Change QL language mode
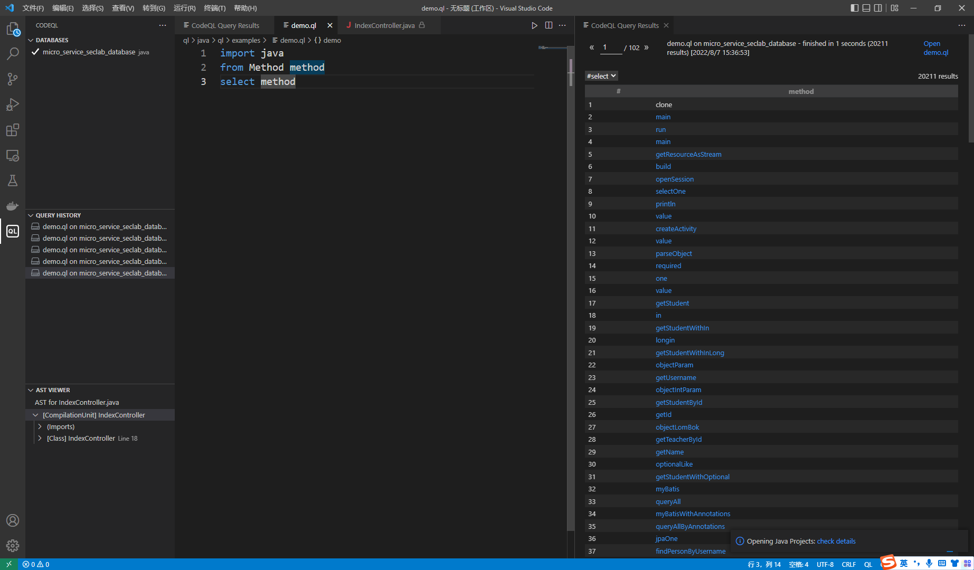This screenshot has height=570, width=974. [x=868, y=564]
